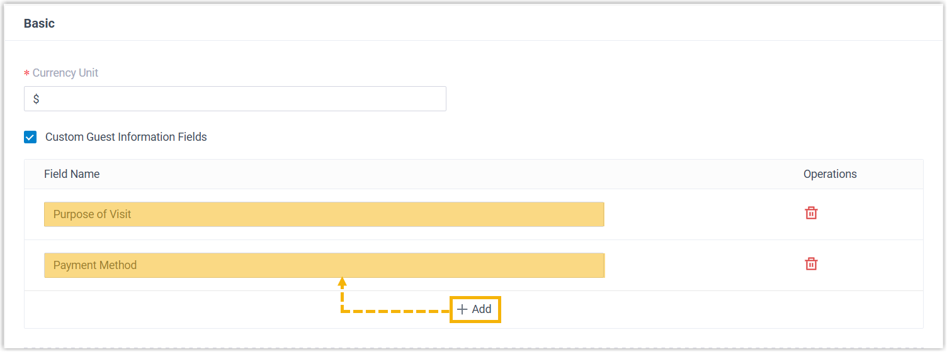This screenshot has height=352, width=947.
Task: Edit the Purpose of Visit field name
Action: [x=324, y=214]
